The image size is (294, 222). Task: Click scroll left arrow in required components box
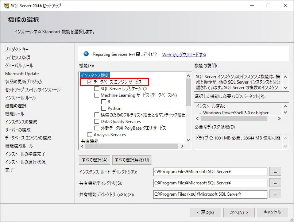[197, 118]
